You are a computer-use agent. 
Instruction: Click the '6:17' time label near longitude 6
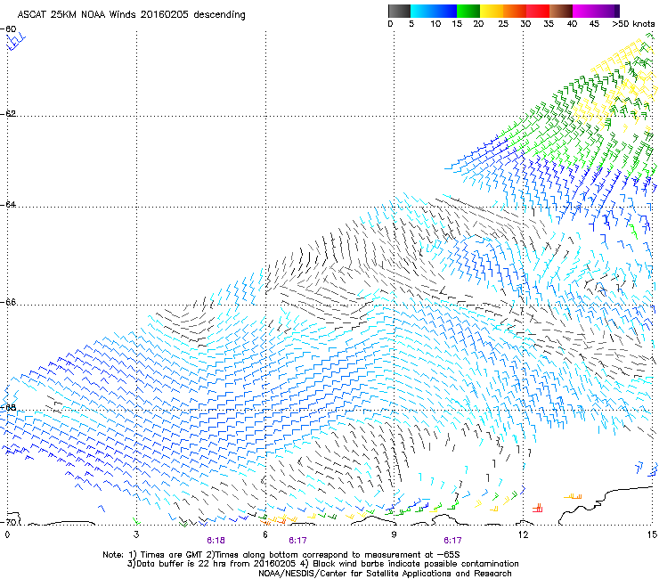tap(297, 541)
